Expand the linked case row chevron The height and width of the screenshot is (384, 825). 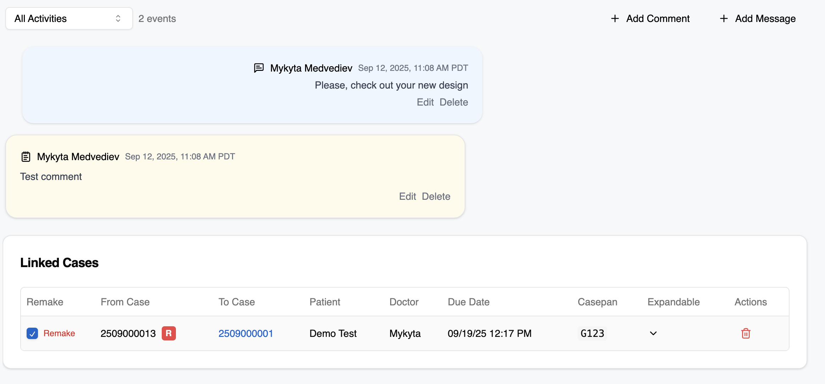(653, 333)
